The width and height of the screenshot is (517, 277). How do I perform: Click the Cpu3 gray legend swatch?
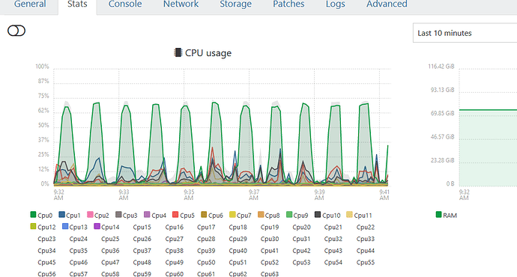click(118, 215)
